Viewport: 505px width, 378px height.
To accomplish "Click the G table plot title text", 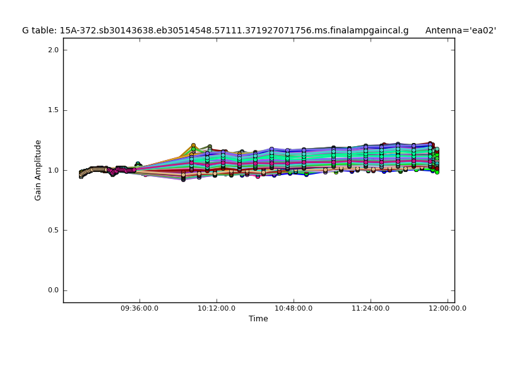I will tap(215, 30).
